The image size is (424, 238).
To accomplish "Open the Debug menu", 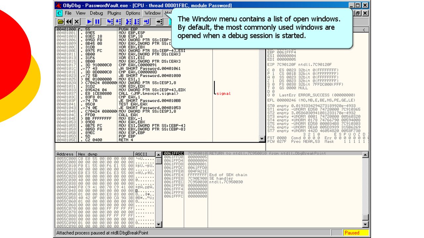I will point(96,13).
